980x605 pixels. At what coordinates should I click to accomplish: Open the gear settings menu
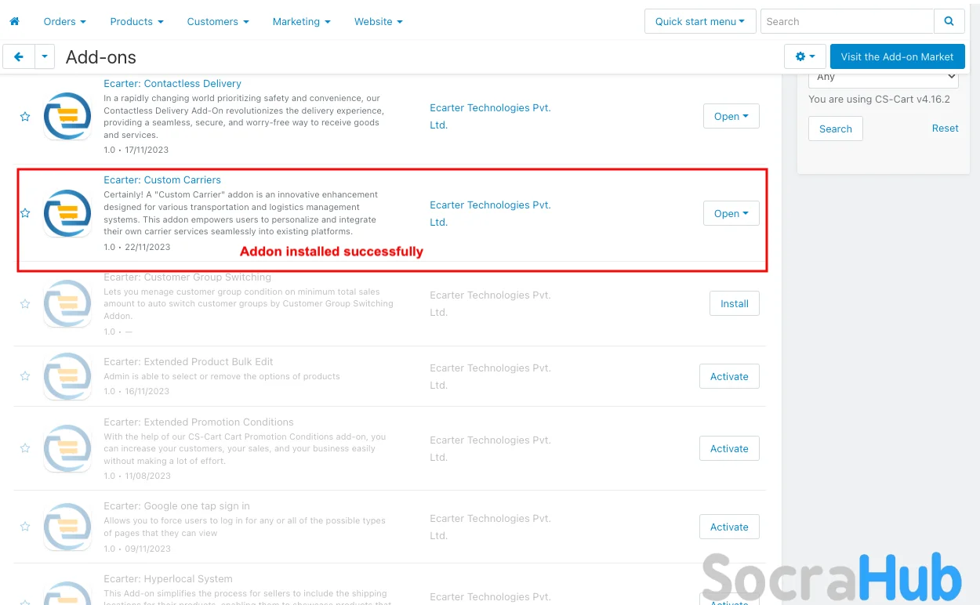(x=805, y=56)
